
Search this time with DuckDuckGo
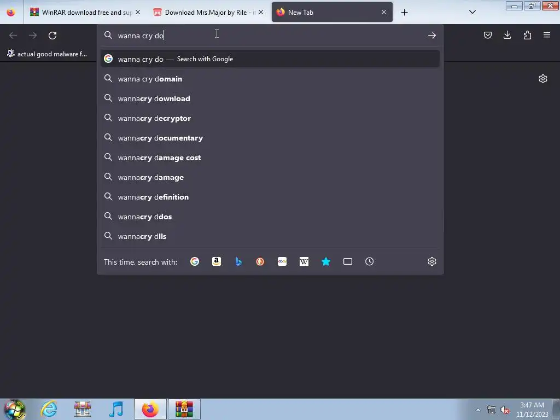point(260,261)
